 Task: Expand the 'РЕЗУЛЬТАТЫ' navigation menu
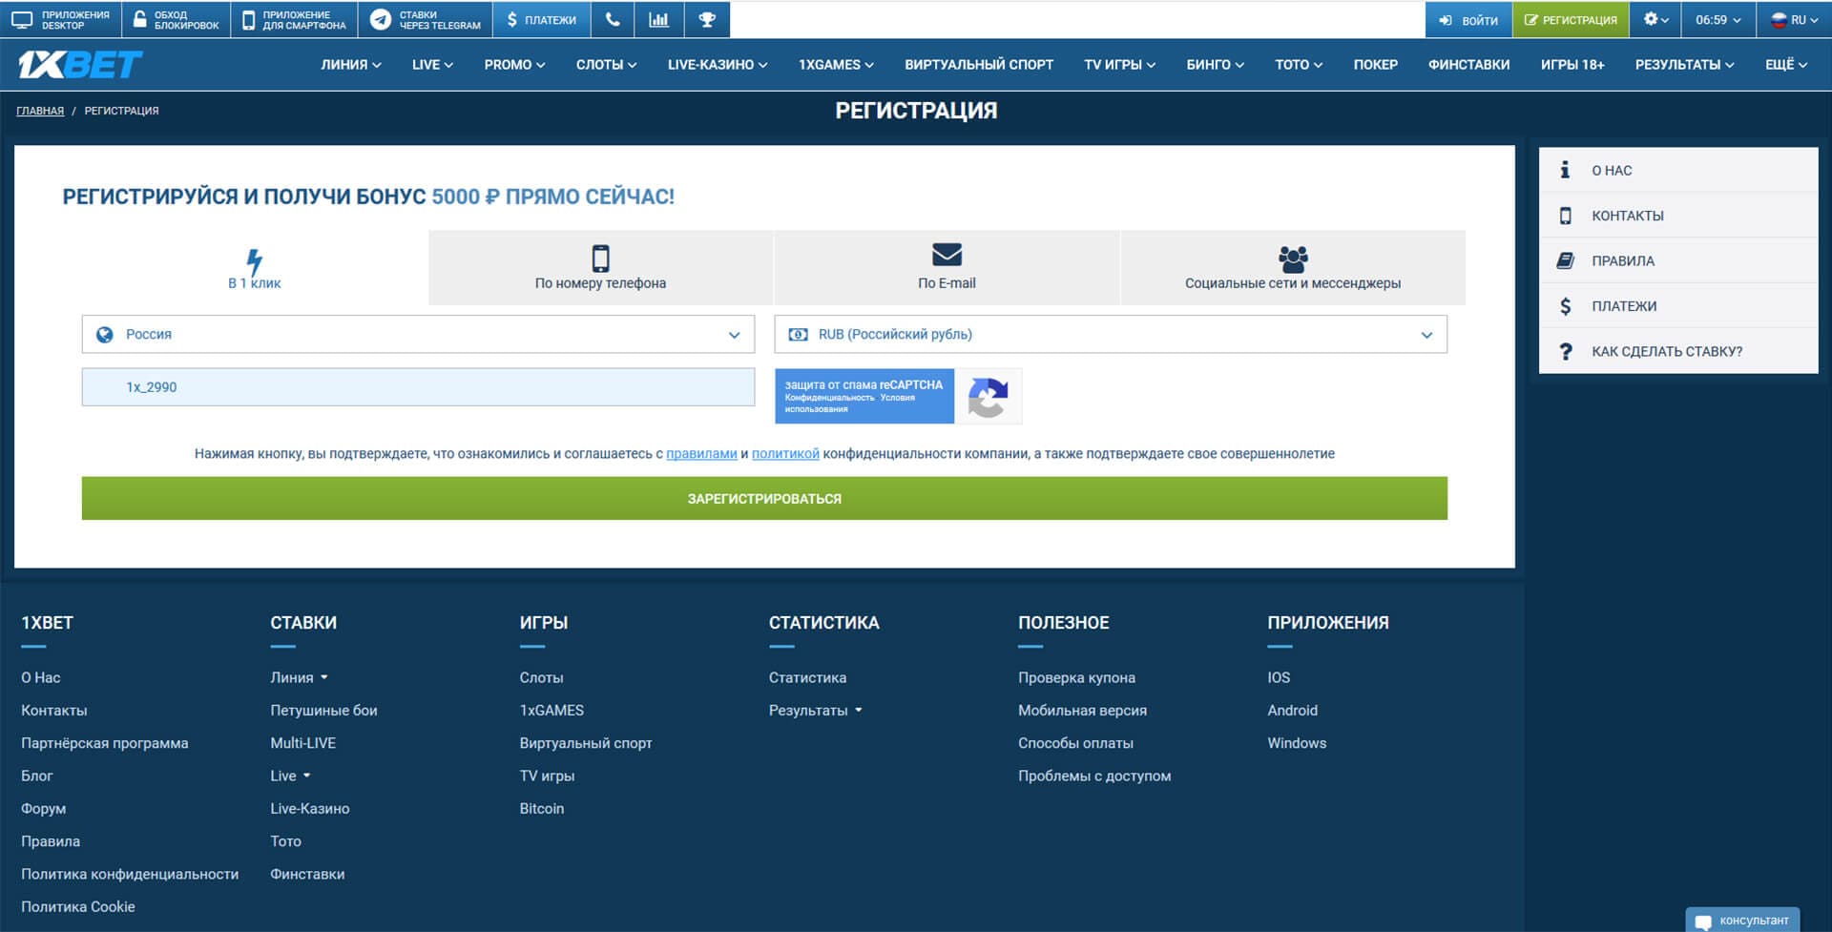(1684, 65)
